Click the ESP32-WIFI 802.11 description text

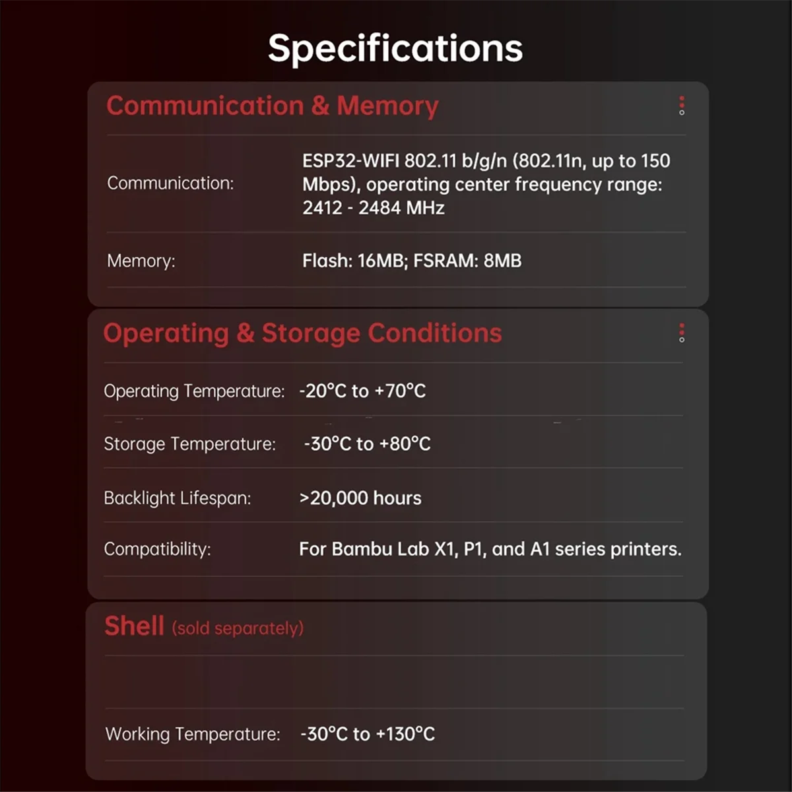(486, 184)
